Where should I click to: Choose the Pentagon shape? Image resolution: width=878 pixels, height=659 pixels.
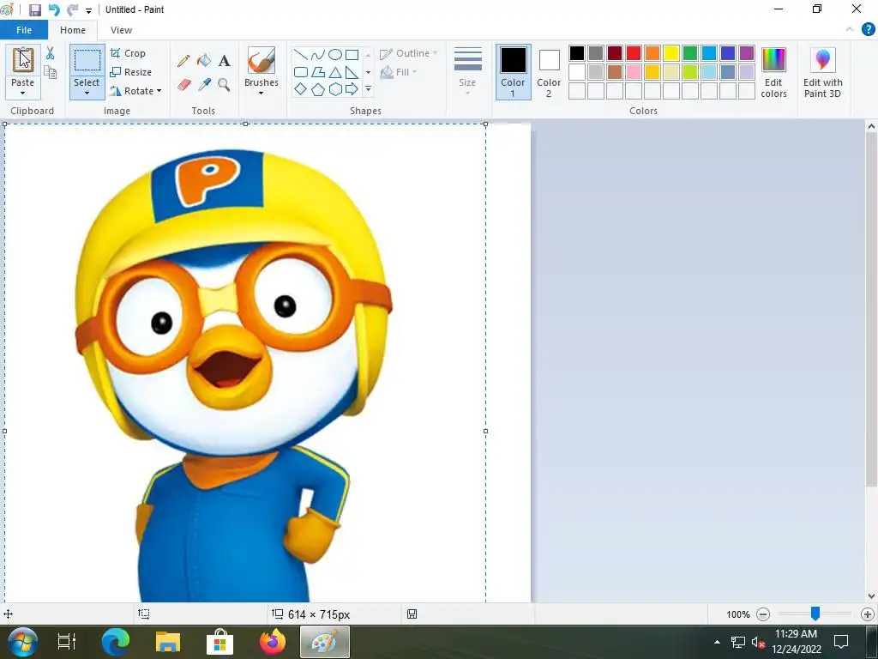pos(318,89)
